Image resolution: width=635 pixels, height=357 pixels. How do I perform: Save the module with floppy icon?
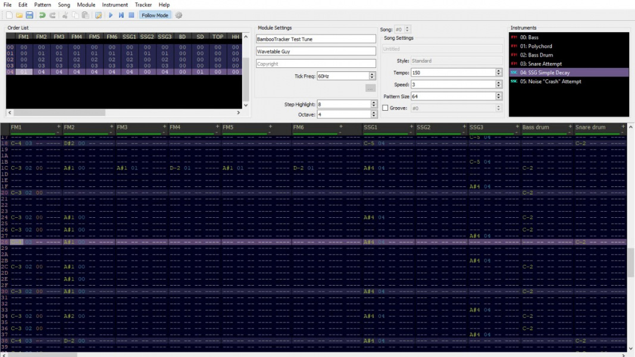[30, 15]
